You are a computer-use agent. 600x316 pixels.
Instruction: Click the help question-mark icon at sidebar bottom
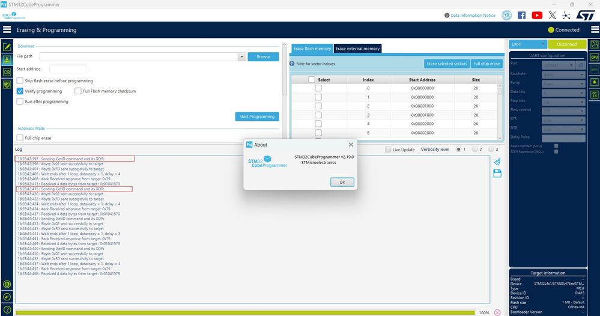(x=7, y=309)
